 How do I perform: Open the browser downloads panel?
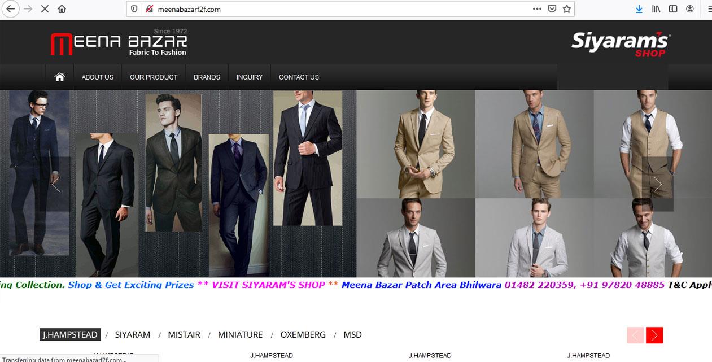click(639, 9)
